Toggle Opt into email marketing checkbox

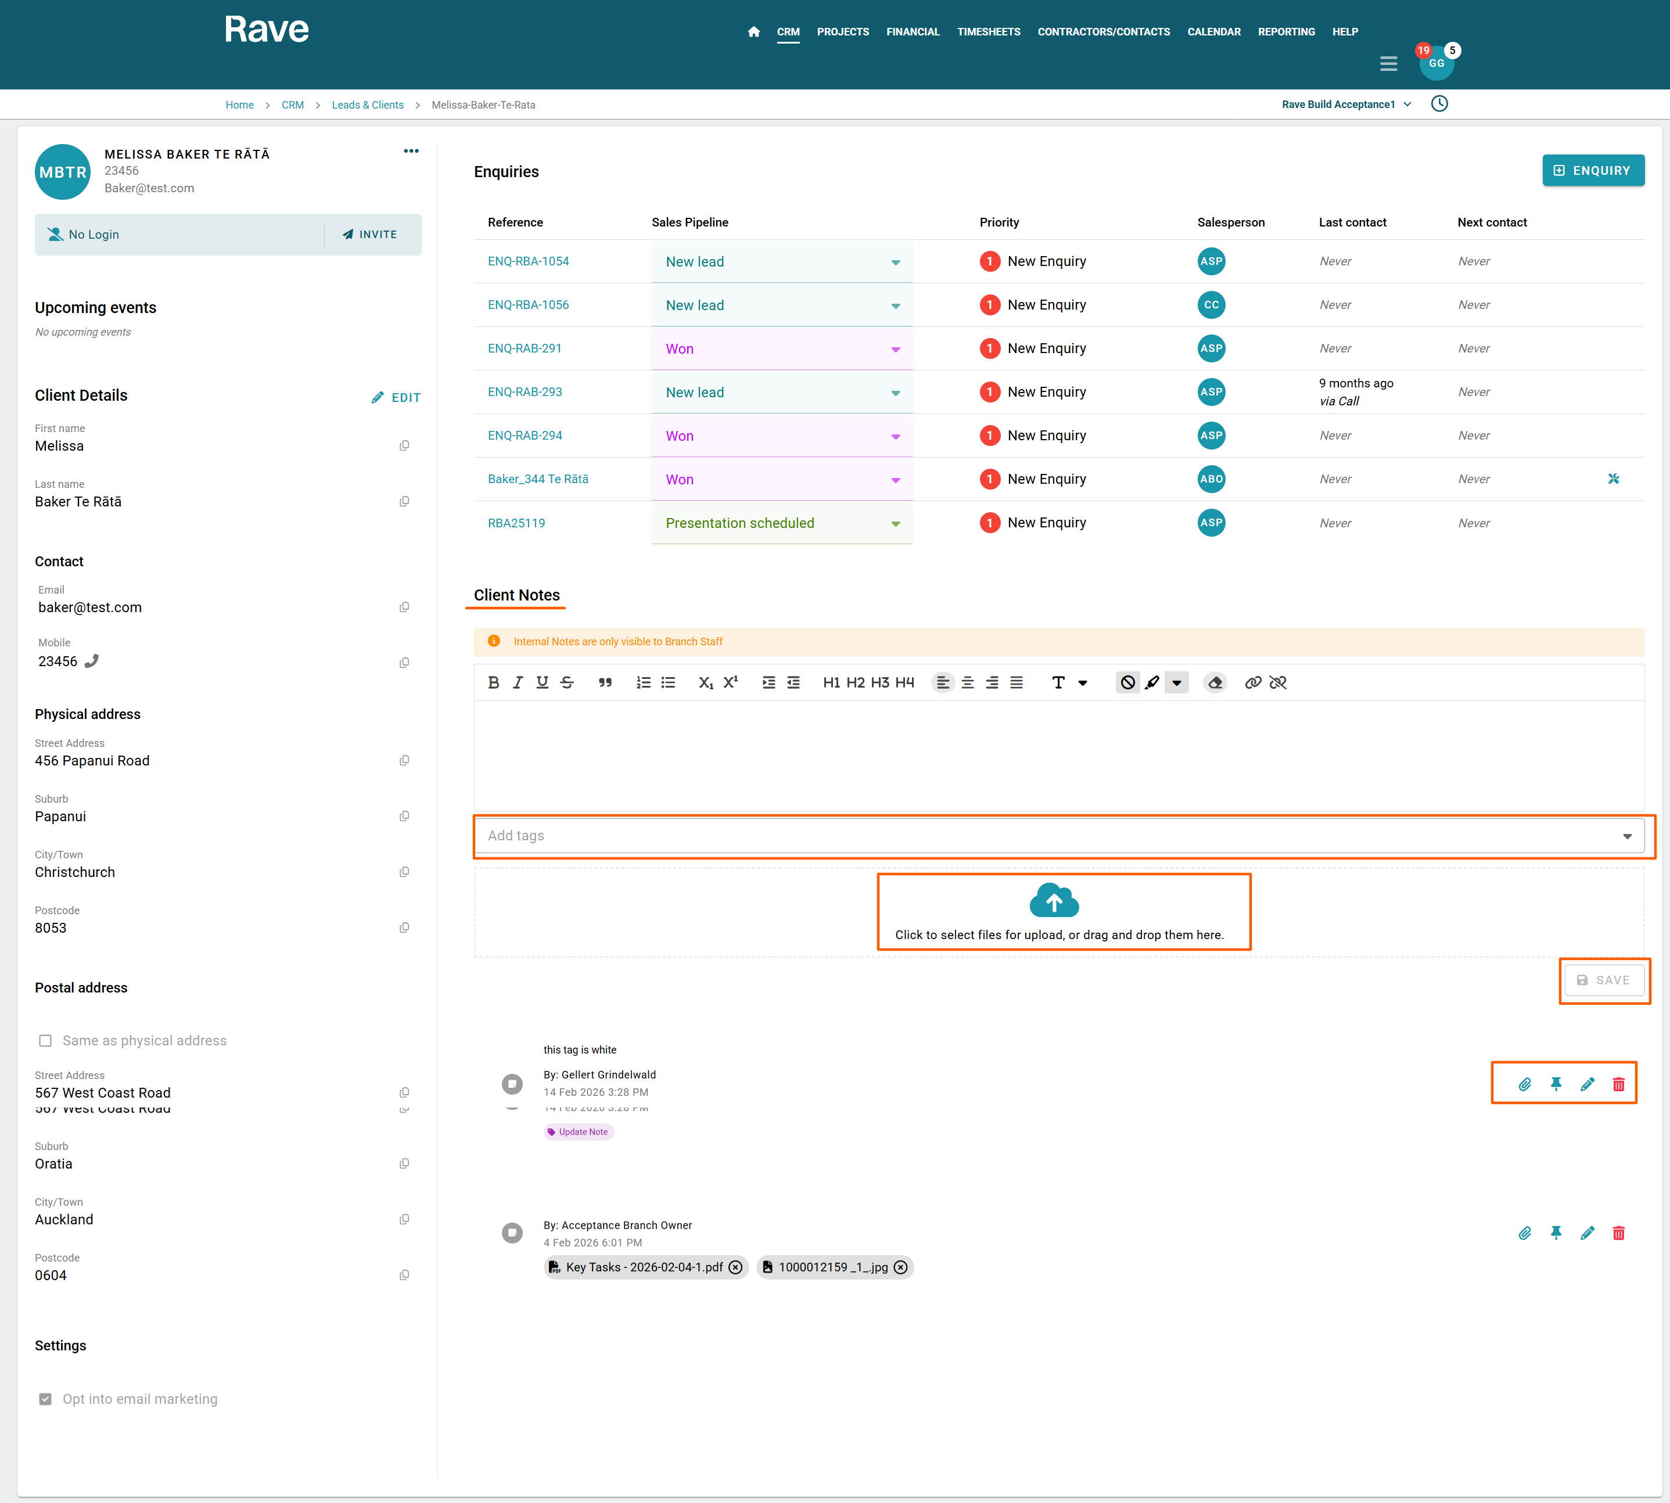45,1399
